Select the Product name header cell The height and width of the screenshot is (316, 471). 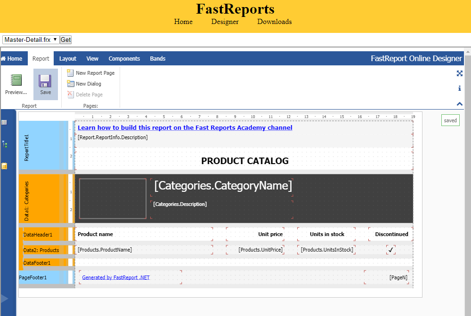click(144, 234)
